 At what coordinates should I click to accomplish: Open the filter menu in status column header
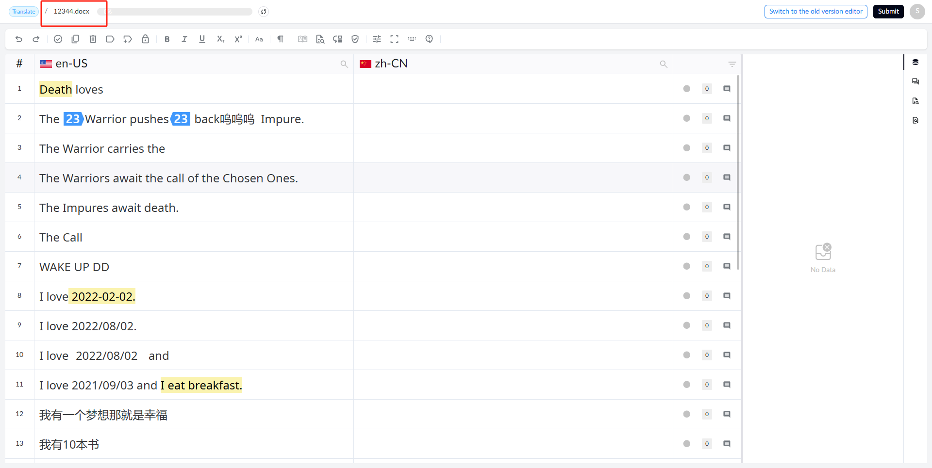[732, 64]
